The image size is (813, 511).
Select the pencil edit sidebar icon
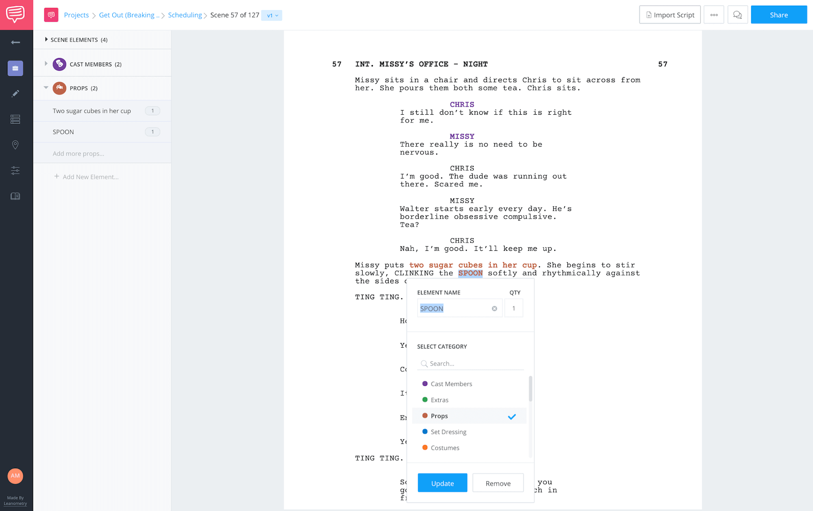coord(15,94)
